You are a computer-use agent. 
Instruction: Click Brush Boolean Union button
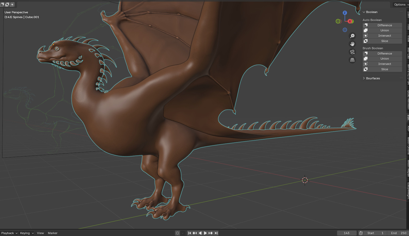382,59
